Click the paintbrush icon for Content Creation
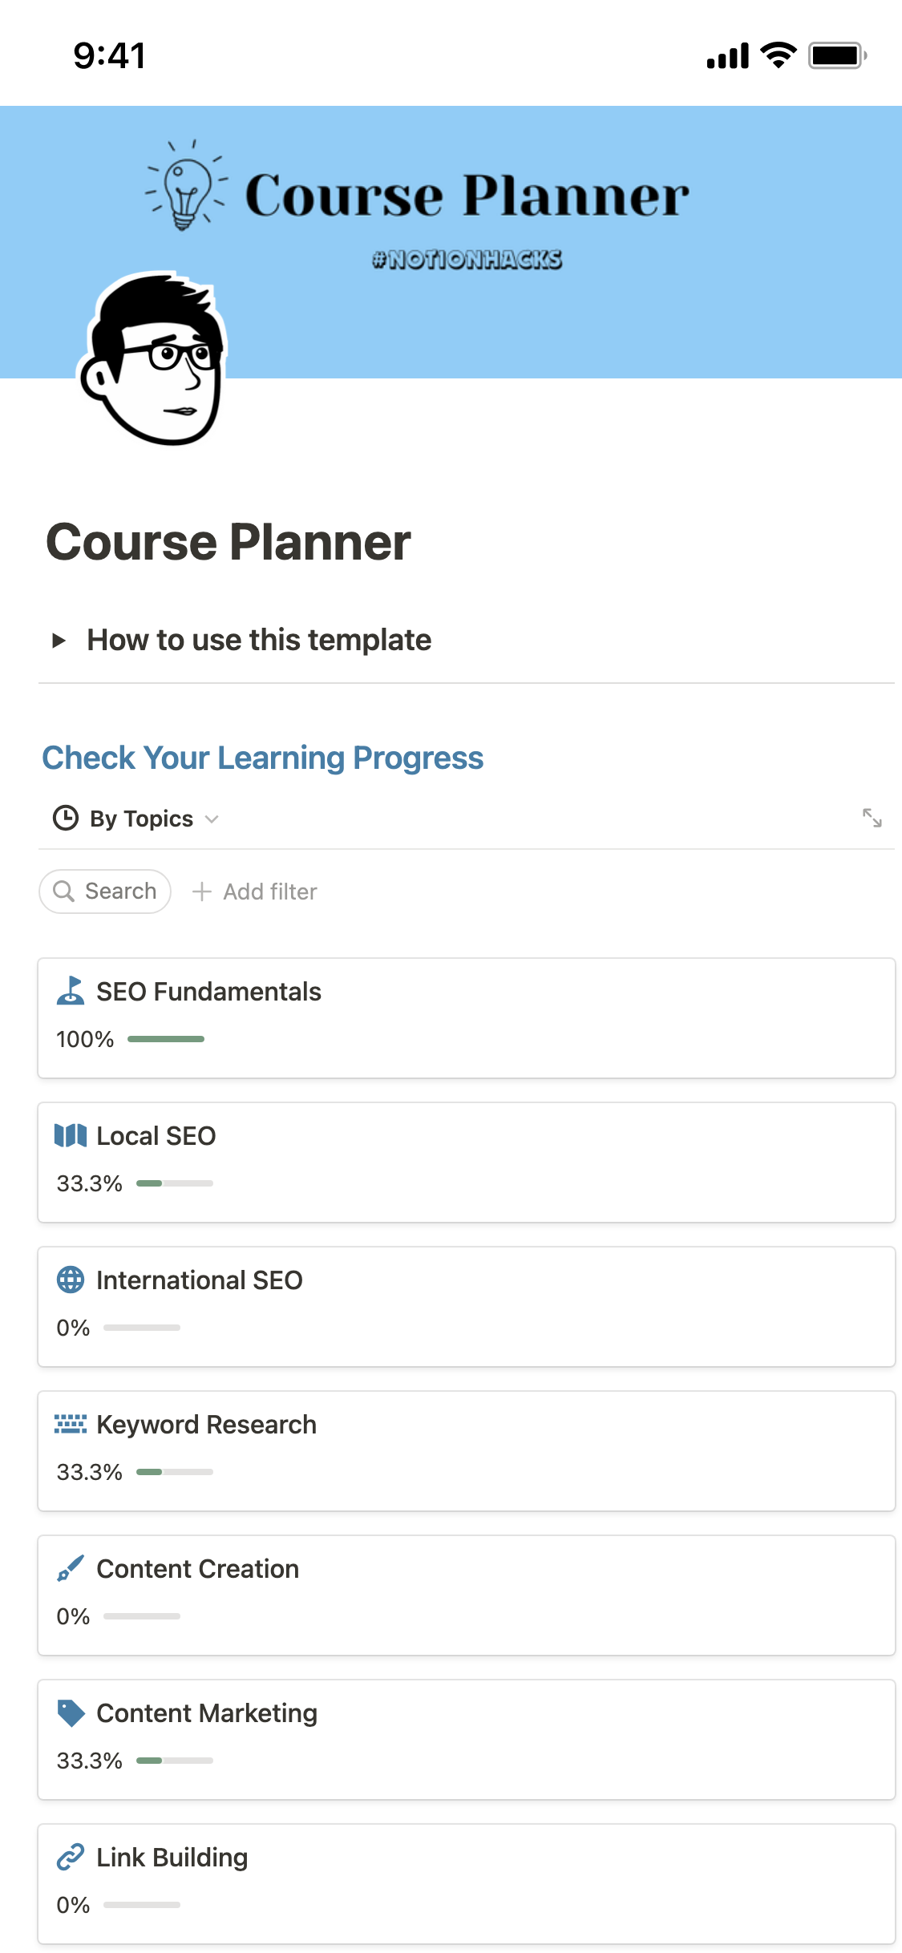This screenshot has height=1953, width=902. [x=71, y=1568]
